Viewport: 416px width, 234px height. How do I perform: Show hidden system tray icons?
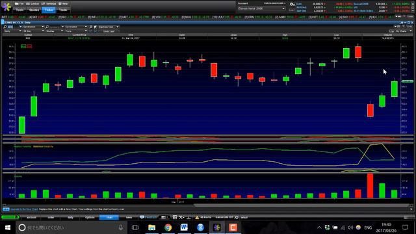click(319, 227)
